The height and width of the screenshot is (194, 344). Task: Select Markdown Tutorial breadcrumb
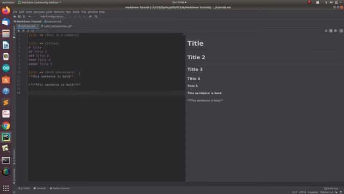click(27, 22)
